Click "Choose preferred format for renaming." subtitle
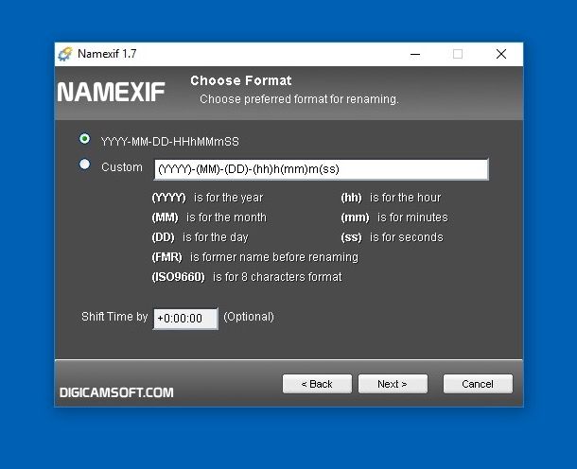577x469 pixels. pyautogui.click(x=300, y=99)
